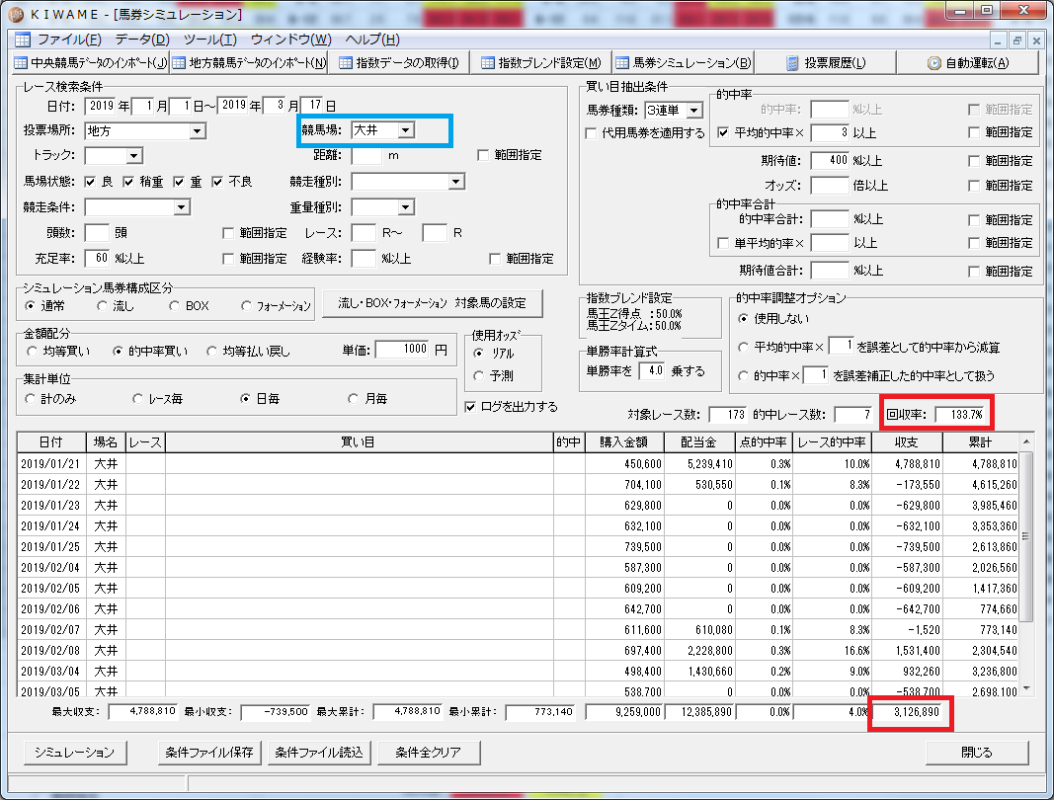Image resolution: width=1054 pixels, height=800 pixels.
Task: Open 指数ブレンド設定 toolbar button
Action: click(x=540, y=62)
